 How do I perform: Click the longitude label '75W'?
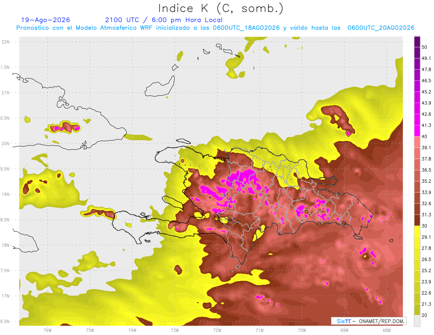pos(90,330)
